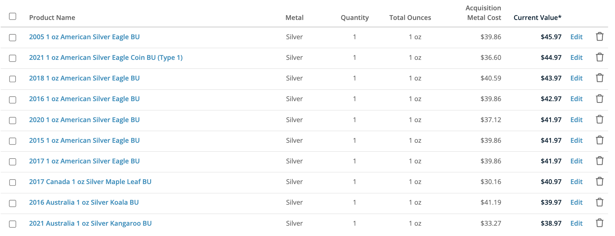Viewport: 615px width, 236px height.
Task: Check the select-all checkbox in header
Action: point(13,16)
